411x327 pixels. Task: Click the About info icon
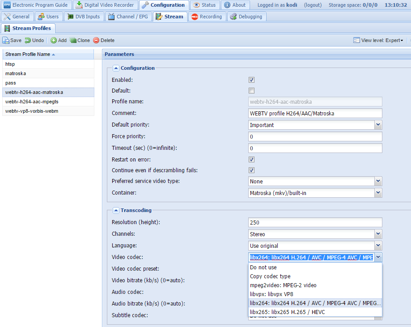point(227,5)
